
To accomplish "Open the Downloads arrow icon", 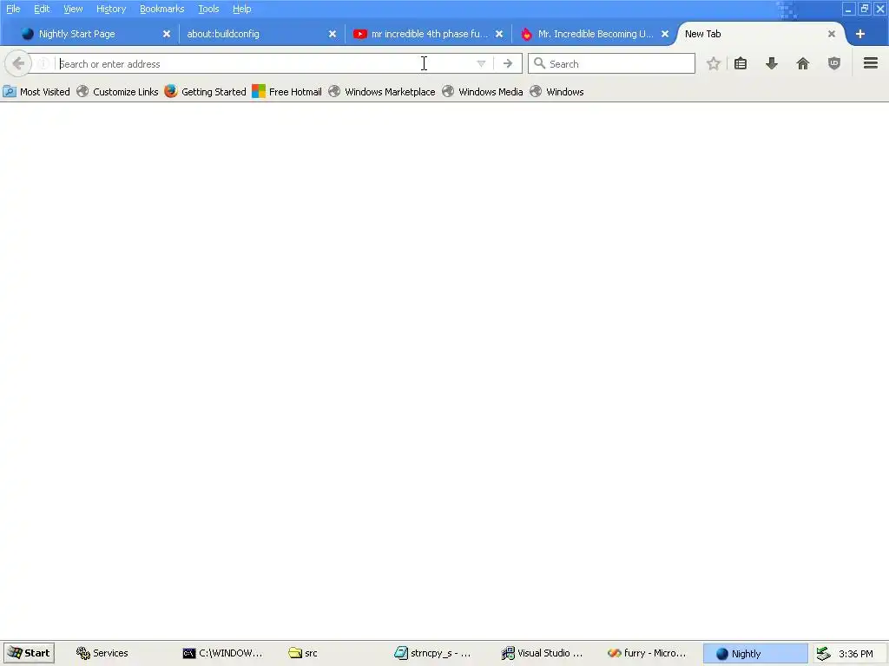I will [x=772, y=63].
